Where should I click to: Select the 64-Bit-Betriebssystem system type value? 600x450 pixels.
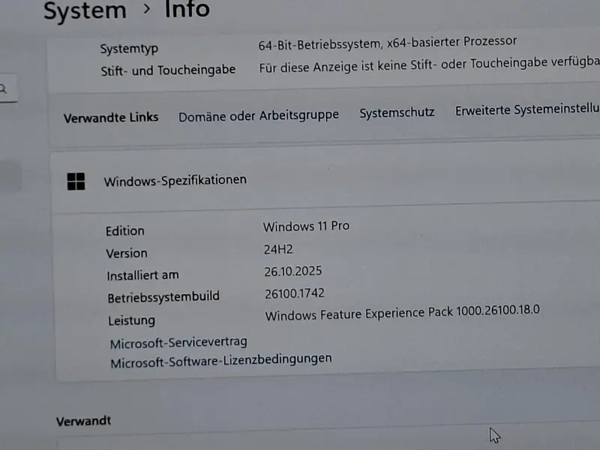(388, 43)
